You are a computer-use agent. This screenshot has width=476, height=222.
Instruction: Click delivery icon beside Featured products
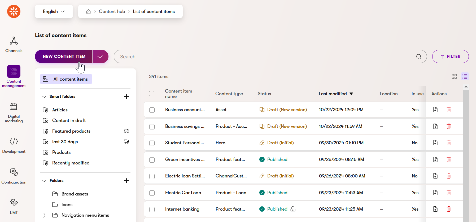[x=126, y=131]
